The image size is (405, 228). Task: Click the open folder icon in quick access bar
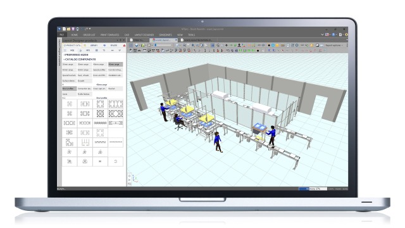click(69, 29)
